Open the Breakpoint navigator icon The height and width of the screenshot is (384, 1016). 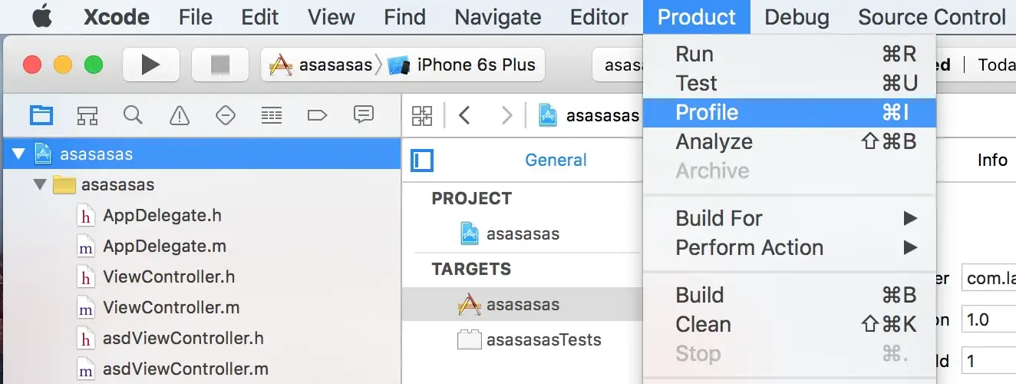tap(317, 115)
